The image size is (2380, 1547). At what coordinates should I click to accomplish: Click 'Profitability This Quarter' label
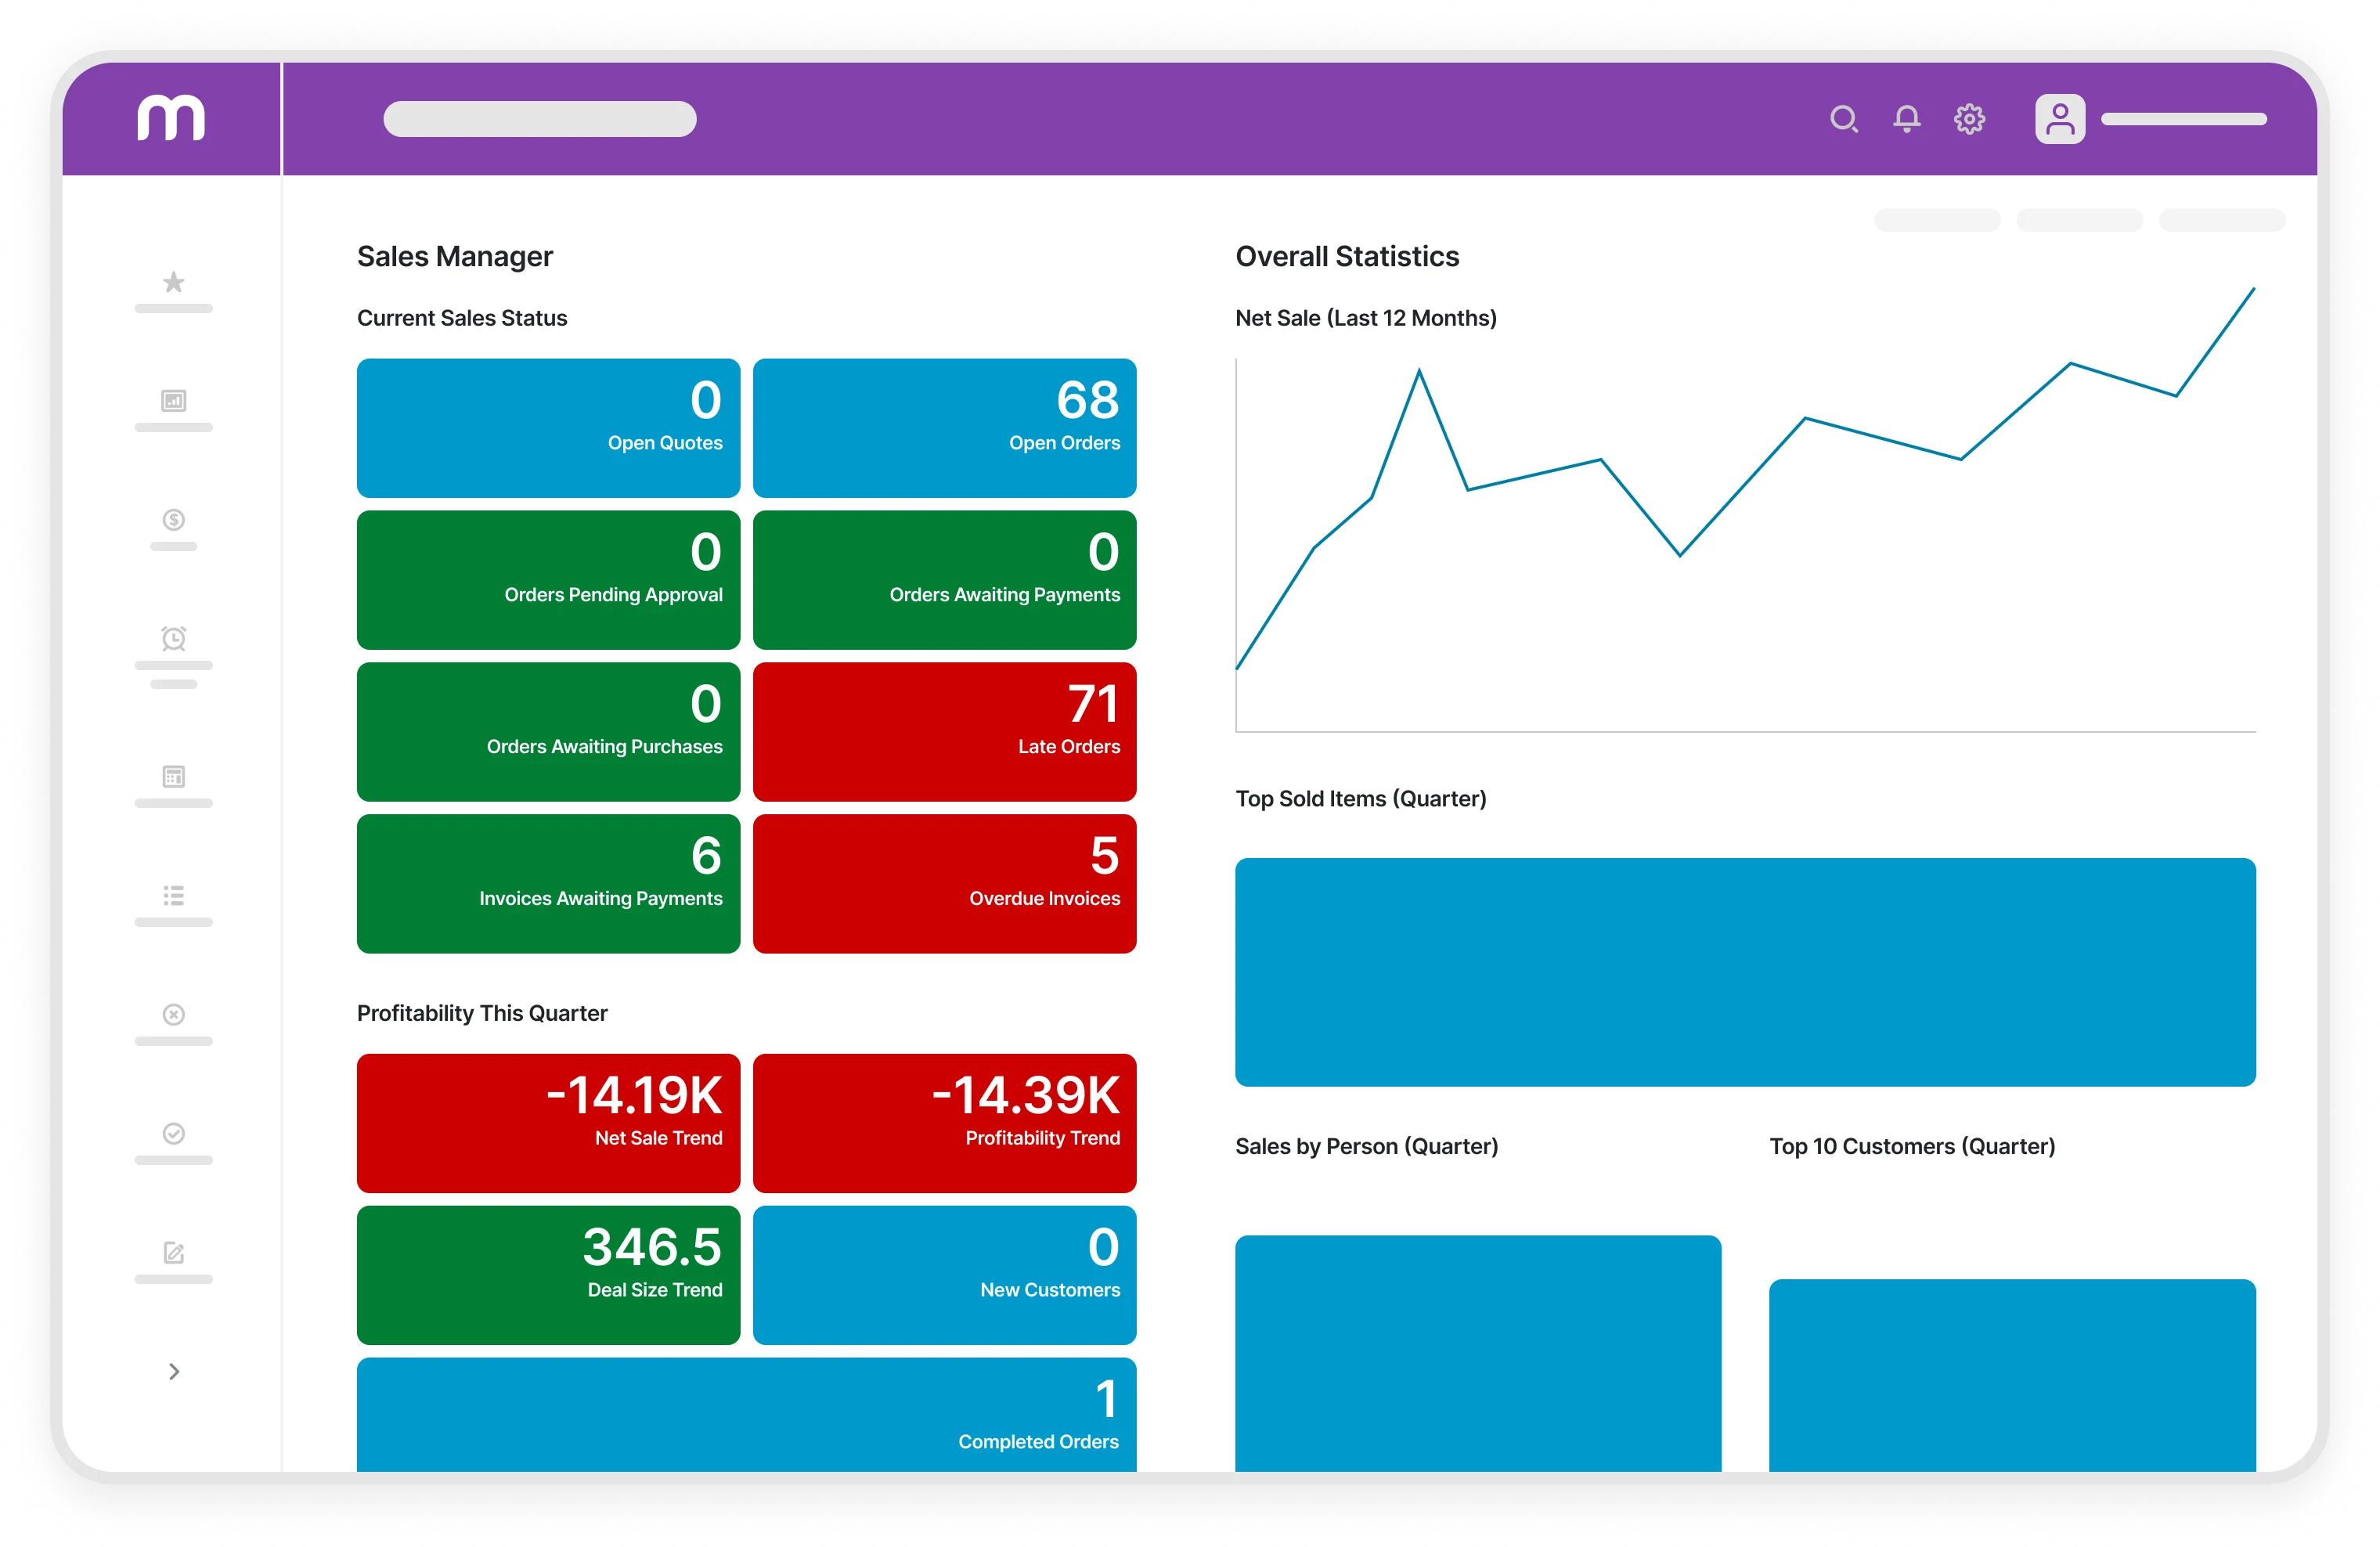pyautogui.click(x=482, y=1013)
